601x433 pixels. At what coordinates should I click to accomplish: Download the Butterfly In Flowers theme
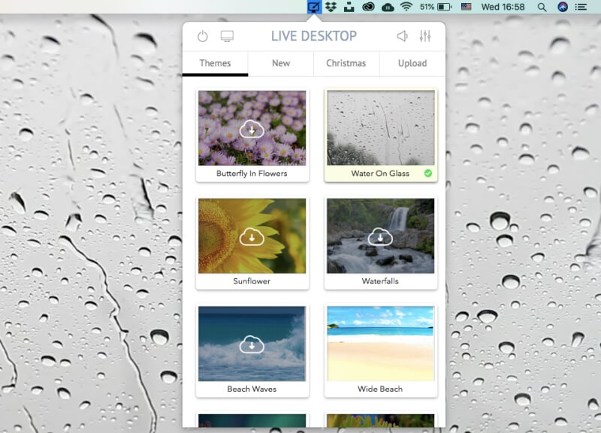252,129
